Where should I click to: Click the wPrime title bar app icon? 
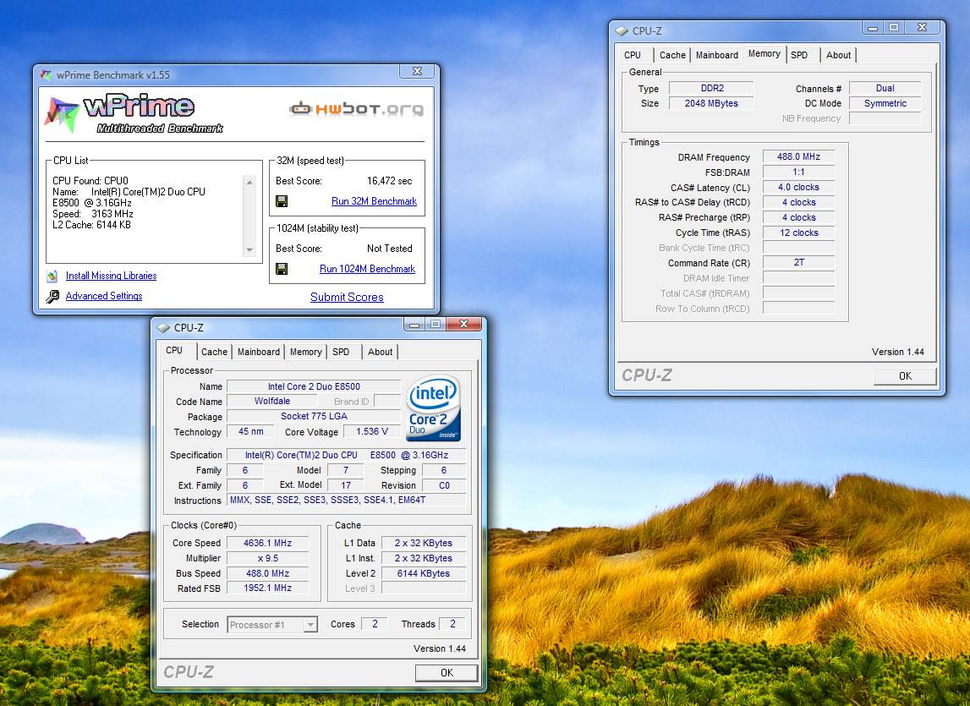(46, 75)
